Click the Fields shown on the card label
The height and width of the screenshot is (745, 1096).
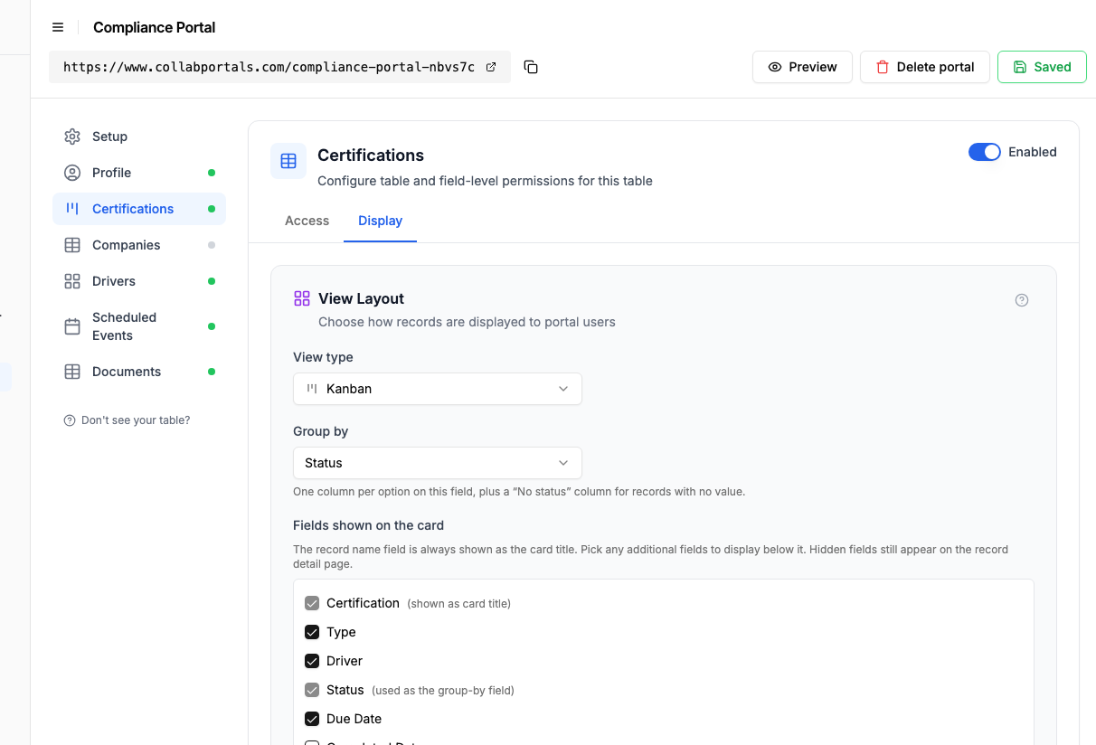(x=368, y=525)
